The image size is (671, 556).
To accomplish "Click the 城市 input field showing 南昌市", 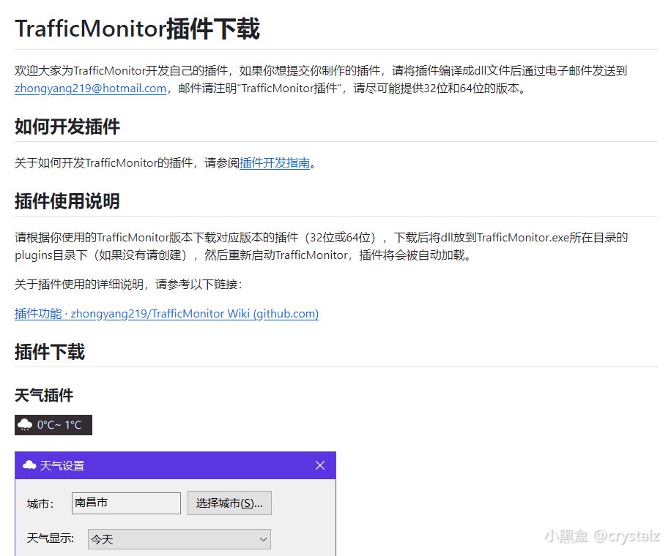I will click(x=126, y=503).
